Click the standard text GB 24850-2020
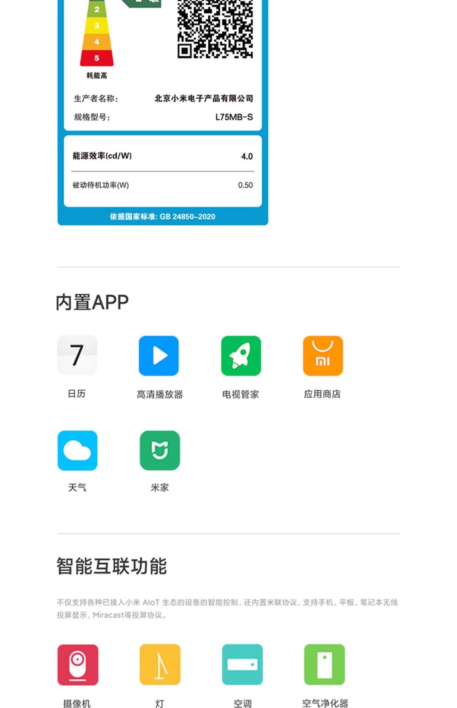 tap(187, 217)
